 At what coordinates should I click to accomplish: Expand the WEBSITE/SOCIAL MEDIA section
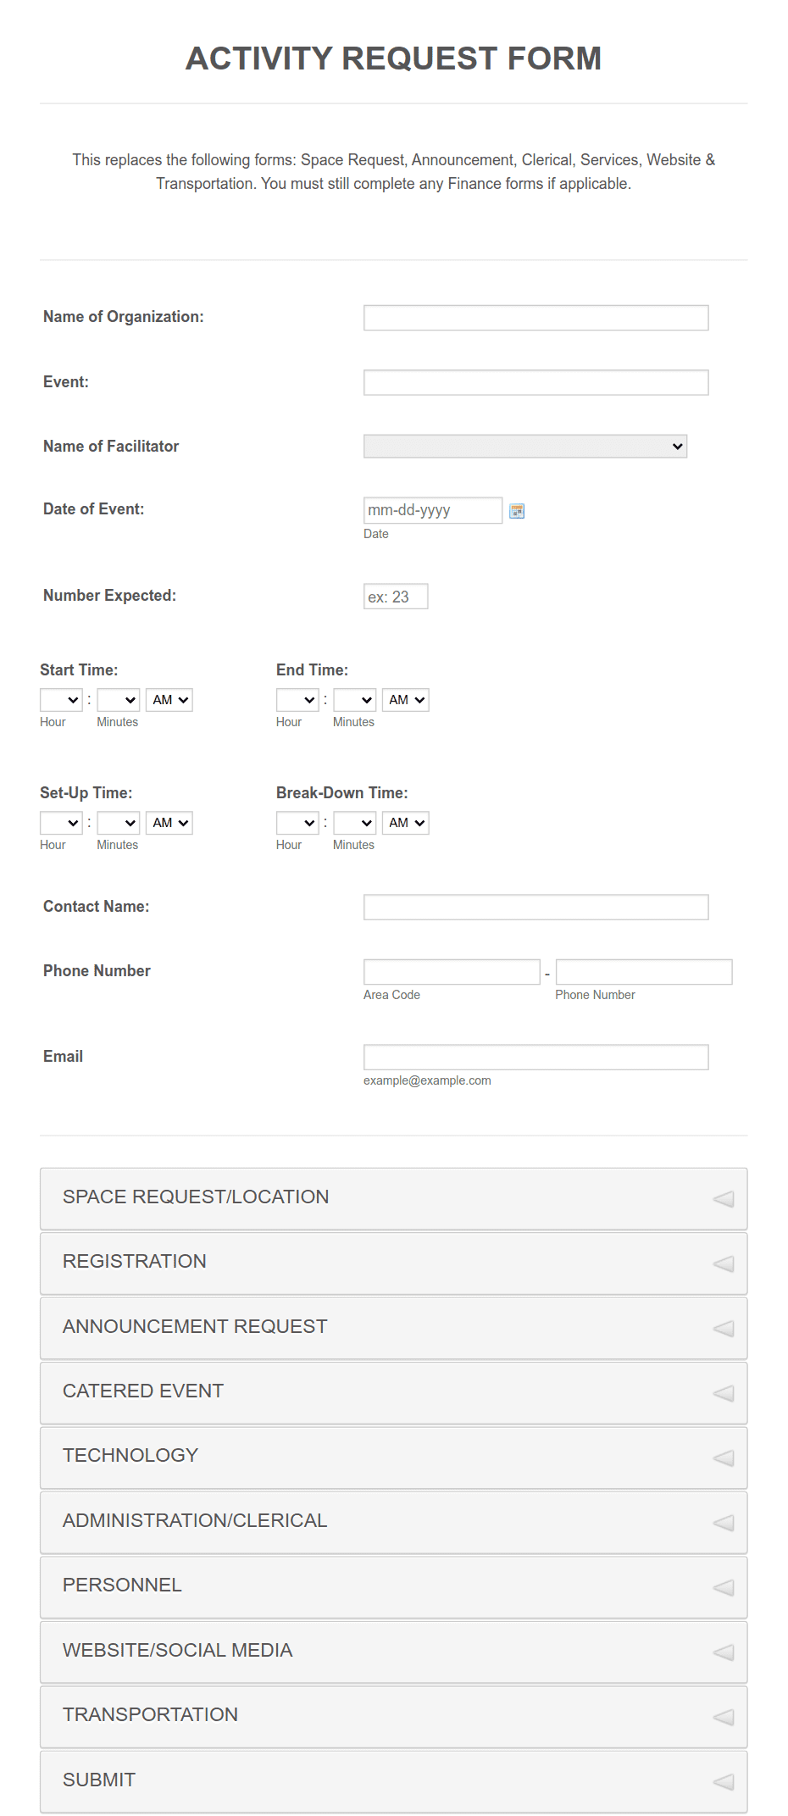coord(394,1651)
